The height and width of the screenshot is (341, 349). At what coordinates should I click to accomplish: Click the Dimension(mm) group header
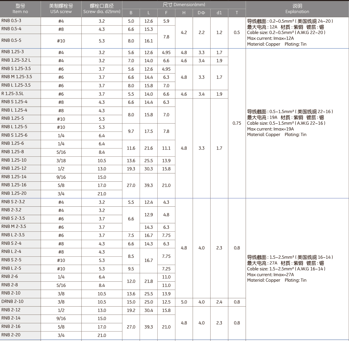pyautogui.click(x=184, y=5)
